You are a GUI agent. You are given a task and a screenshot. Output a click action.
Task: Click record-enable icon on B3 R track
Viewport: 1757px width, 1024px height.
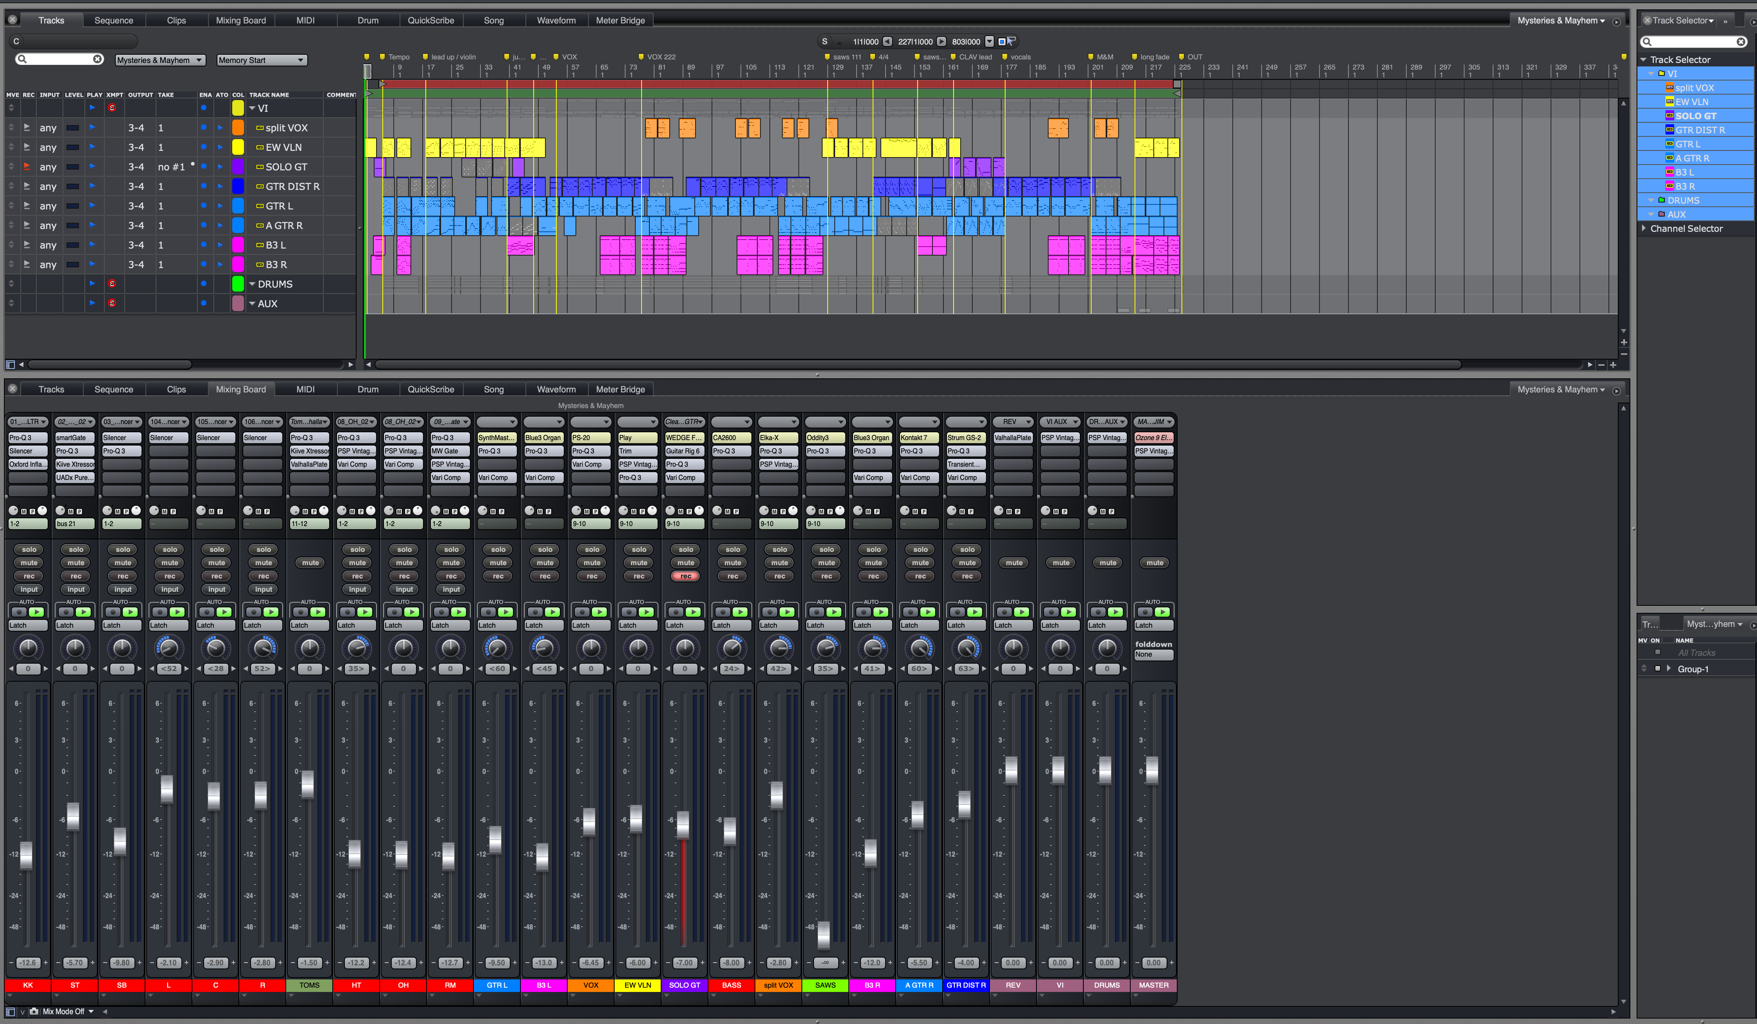(27, 264)
